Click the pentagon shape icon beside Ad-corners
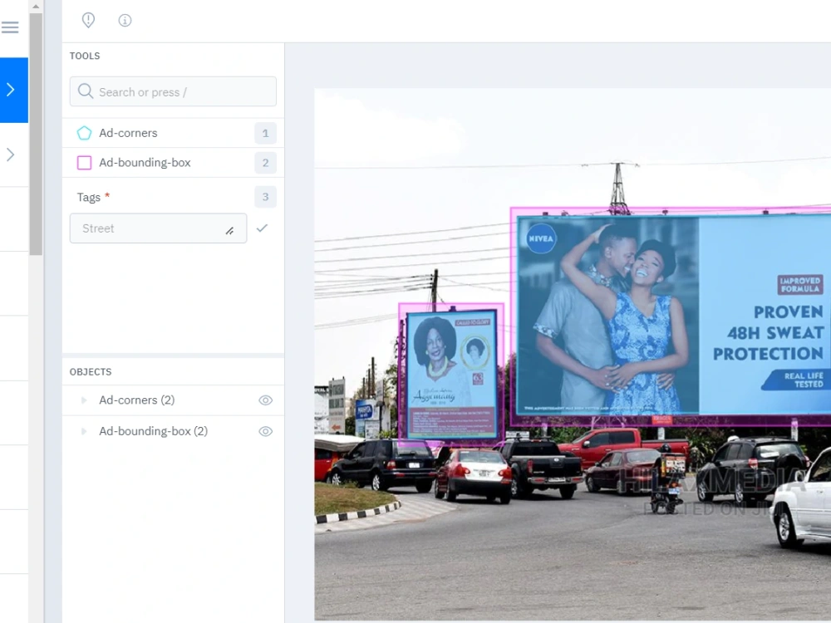831x623 pixels. click(x=83, y=133)
